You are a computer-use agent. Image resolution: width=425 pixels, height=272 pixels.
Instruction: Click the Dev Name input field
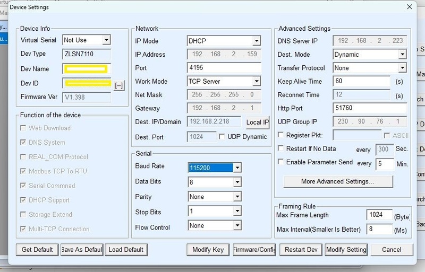87,69
